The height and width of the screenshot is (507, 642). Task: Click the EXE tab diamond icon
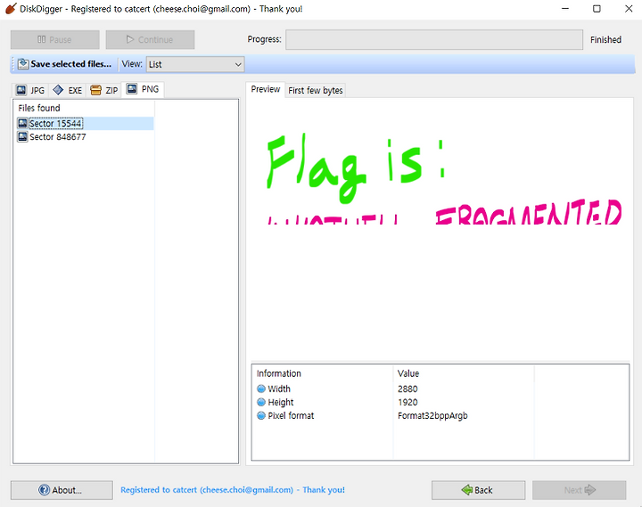pyautogui.click(x=58, y=90)
